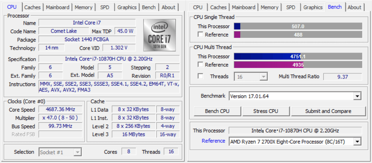Click Multi Thread This Processor bar 4751.1
Image resolution: width=372 pixels, height=163 pixels.
click(298, 56)
